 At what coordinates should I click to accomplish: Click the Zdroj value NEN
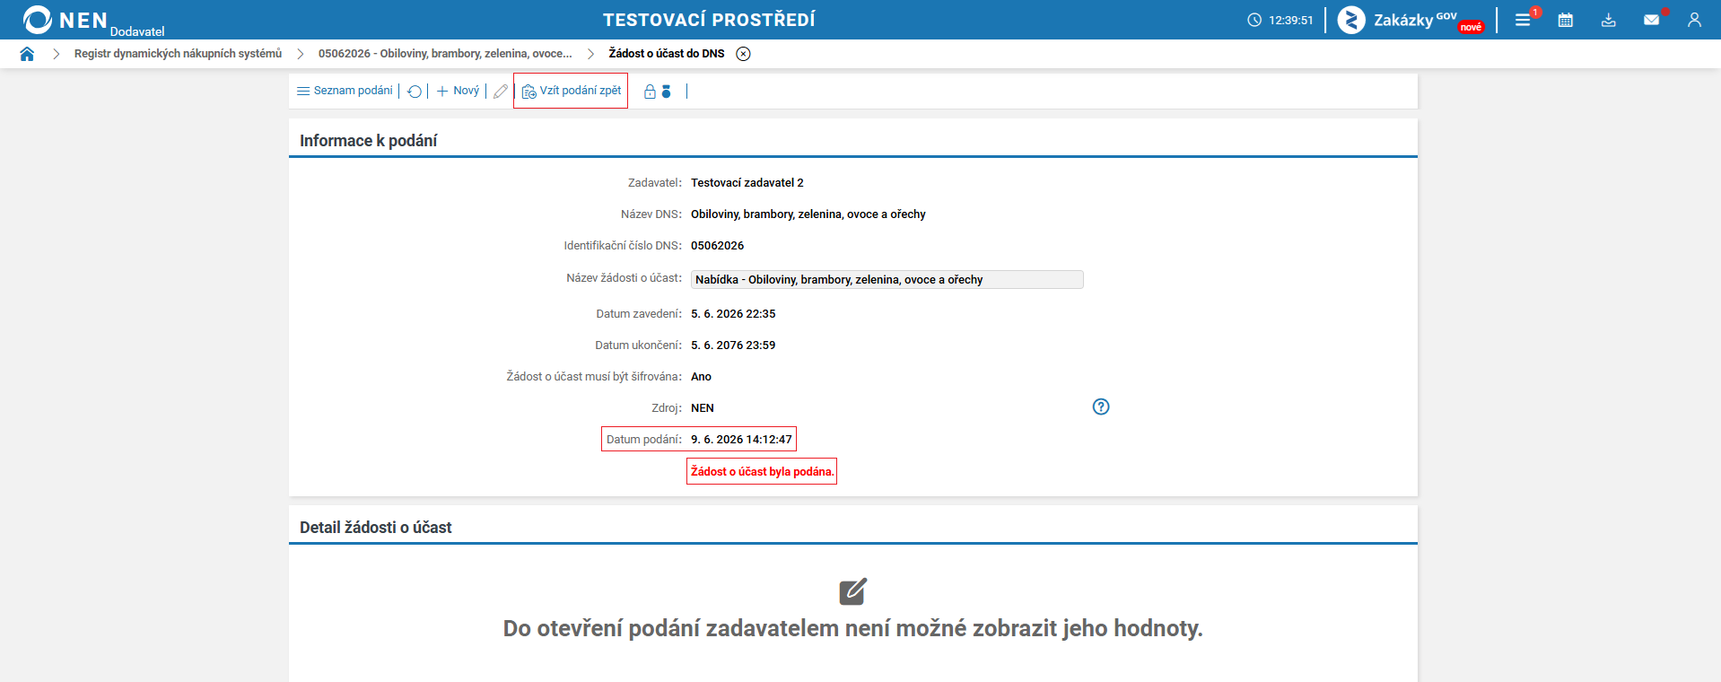703,408
